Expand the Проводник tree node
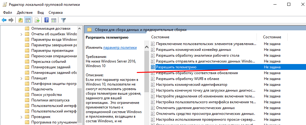Screen dimensions: 306x125 [x=21, y=117]
